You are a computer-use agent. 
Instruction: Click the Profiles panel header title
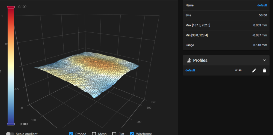pyautogui.click(x=200, y=60)
